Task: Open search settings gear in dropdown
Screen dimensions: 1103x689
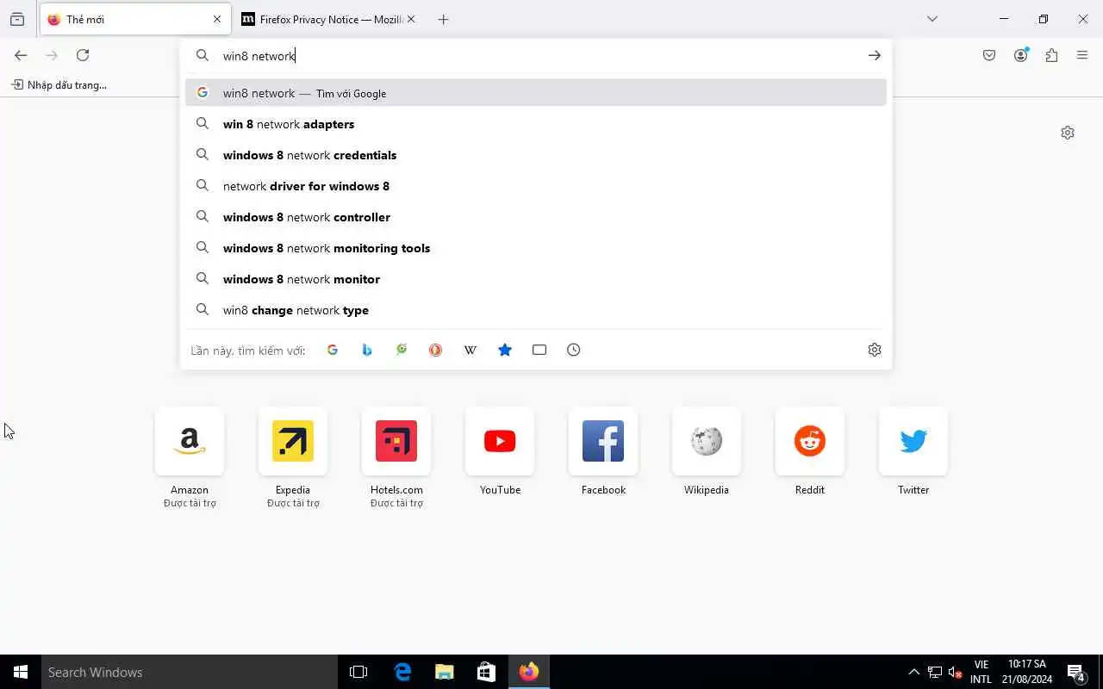Action: click(875, 350)
